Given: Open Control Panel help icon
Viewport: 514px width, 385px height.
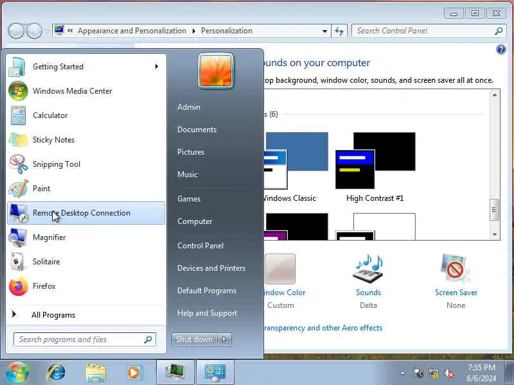Looking at the screenshot, I should 501,49.
